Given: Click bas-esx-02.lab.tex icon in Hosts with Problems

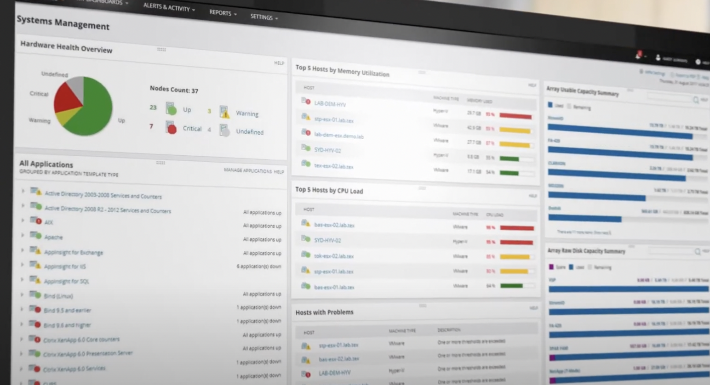Looking at the screenshot, I should tap(306, 359).
